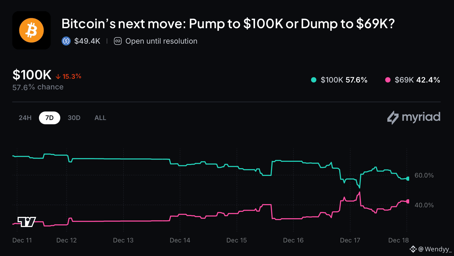Image resolution: width=454 pixels, height=256 pixels.
Task: Click the Myriad logo above the chart
Action: 413,117
